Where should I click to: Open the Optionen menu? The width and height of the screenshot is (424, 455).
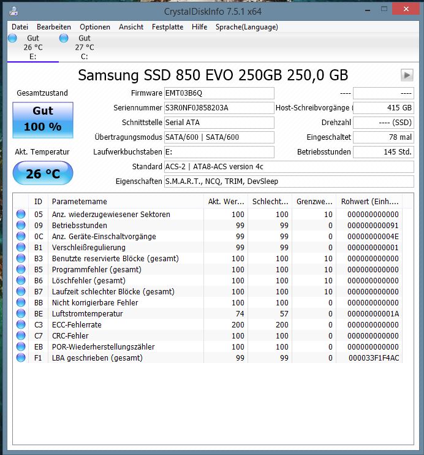point(95,27)
